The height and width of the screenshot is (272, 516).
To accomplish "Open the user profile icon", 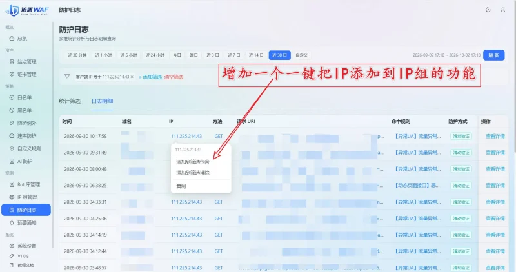I will coord(503,10).
